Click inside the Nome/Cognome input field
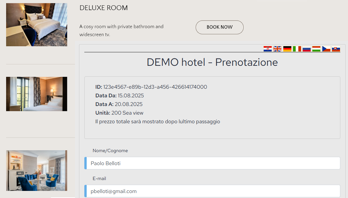348x198 pixels. [x=212, y=163]
